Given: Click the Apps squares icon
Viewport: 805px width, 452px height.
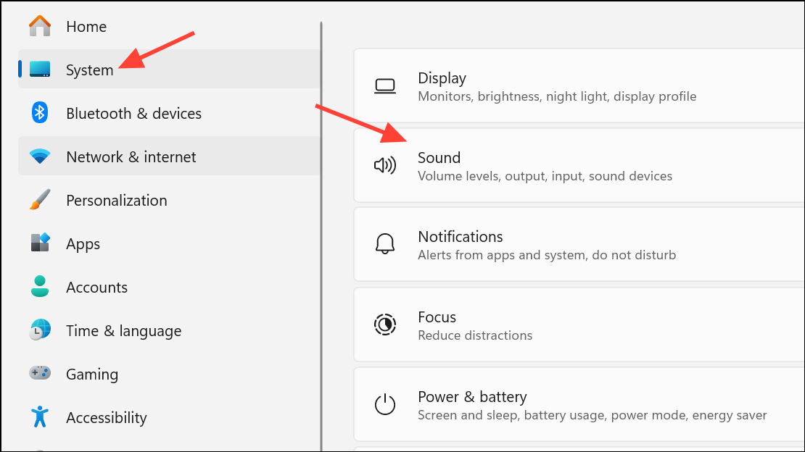Looking at the screenshot, I should [40, 243].
